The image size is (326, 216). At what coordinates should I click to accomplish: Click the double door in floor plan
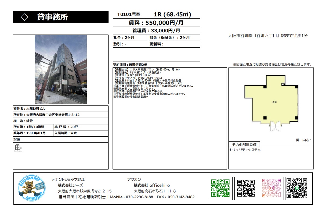pos(275,126)
